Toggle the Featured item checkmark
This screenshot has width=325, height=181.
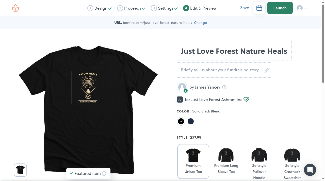(x=71, y=173)
